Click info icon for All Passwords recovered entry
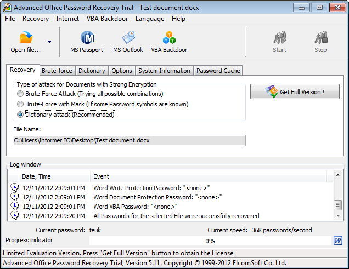This screenshot has width=349, height=269. point(15,215)
